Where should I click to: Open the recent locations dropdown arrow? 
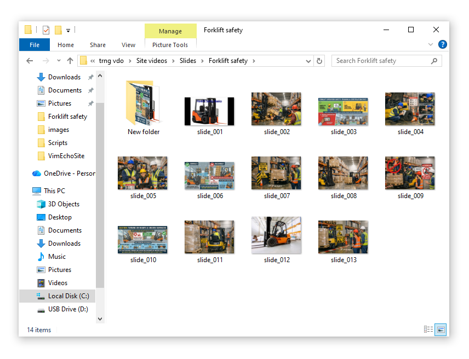coord(59,61)
